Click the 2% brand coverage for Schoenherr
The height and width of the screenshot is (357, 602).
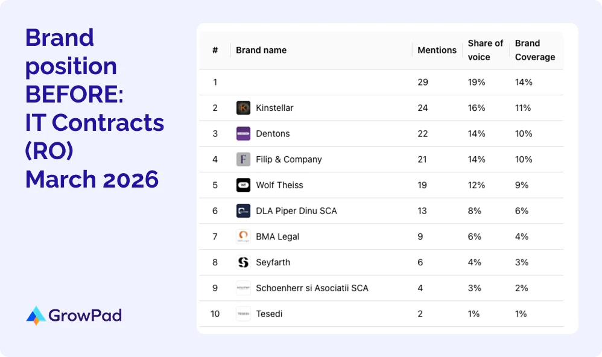click(522, 288)
